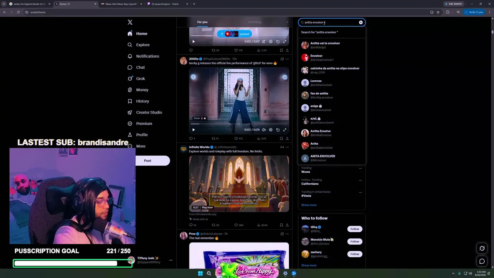494x278 pixels.
Task: Go to Profile from the sidebar
Action: point(138,135)
